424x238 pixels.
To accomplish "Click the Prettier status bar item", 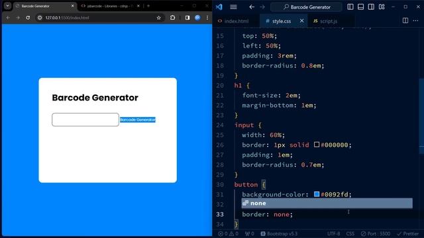I will coord(408,233).
